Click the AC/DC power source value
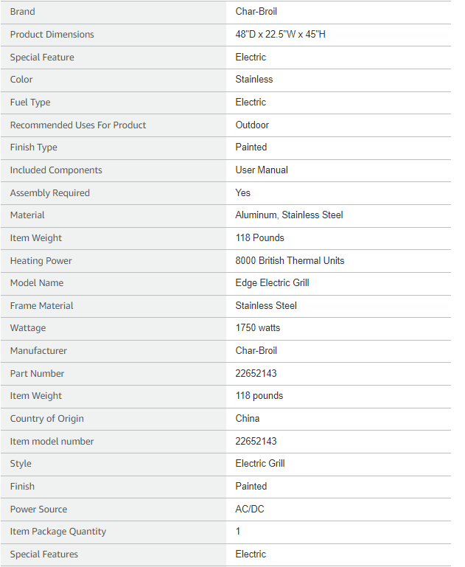 (x=250, y=509)
